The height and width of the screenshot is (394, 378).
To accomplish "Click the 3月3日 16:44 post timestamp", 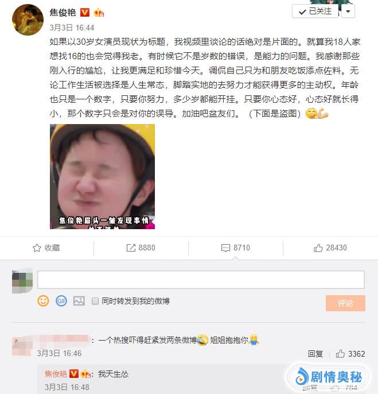I will click(72, 28).
